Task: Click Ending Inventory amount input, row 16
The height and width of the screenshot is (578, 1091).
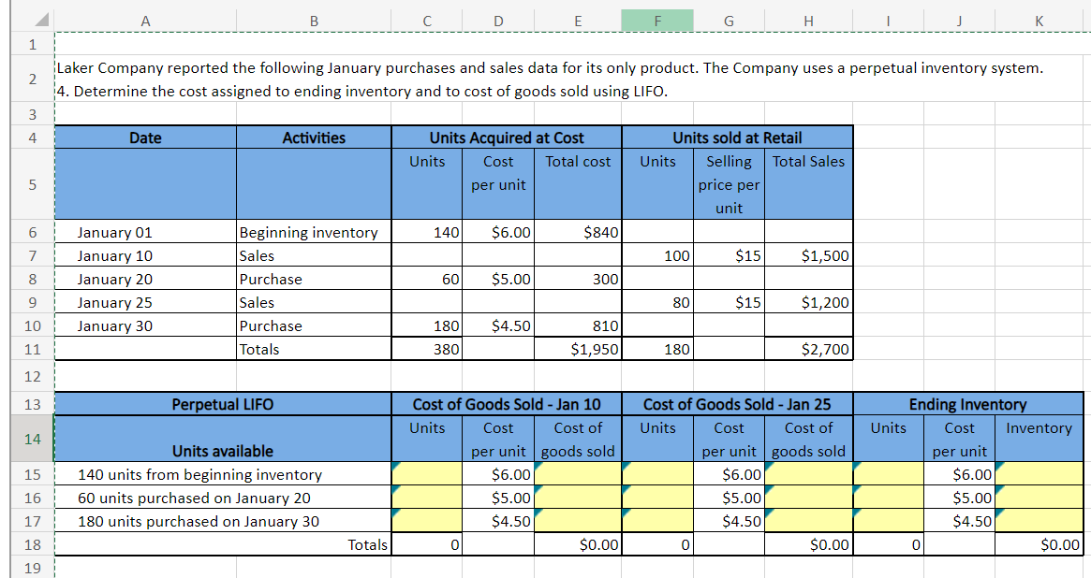Action: point(1039,499)
